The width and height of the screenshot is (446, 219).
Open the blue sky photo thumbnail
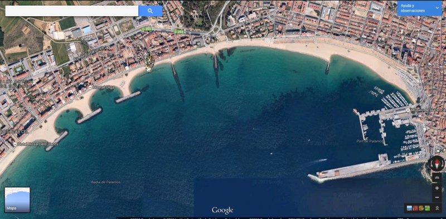409,208
